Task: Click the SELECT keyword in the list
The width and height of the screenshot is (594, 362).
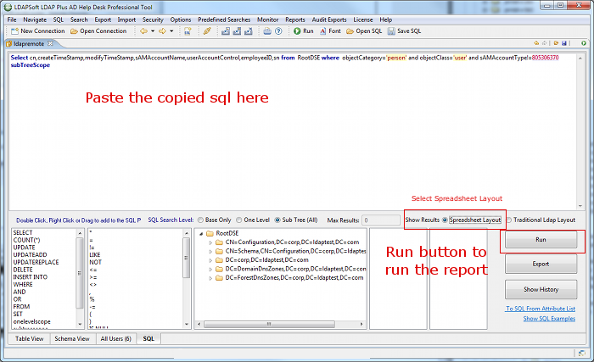Action: point(23,232)
